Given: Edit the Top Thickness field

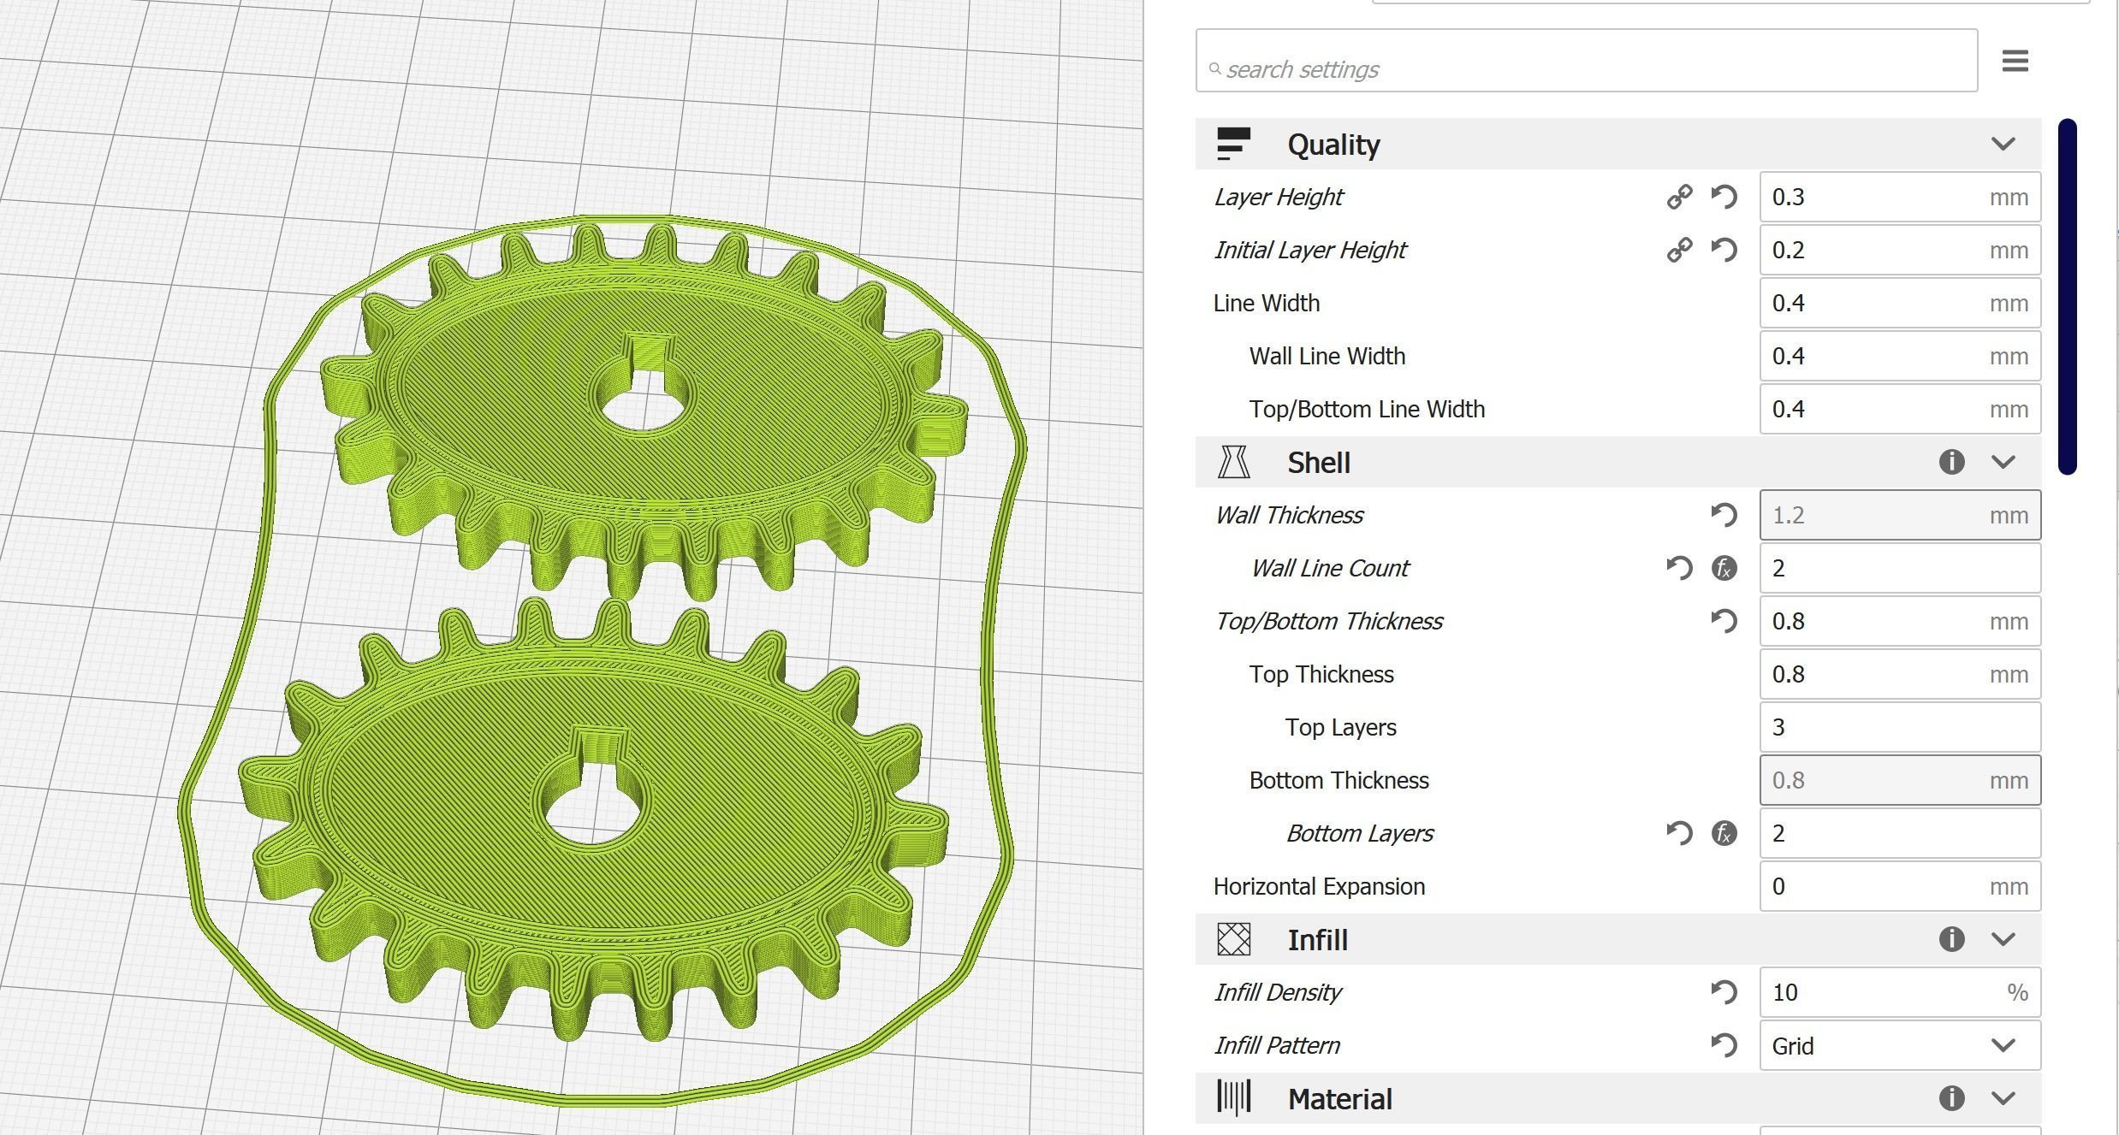Looking at the screenshot, I should pos(1900,674).
